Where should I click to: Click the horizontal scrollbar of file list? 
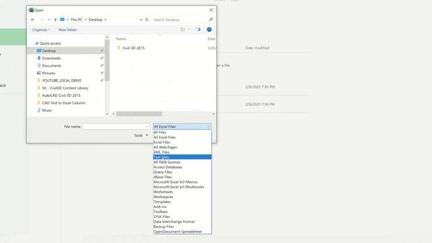(139, 114)
